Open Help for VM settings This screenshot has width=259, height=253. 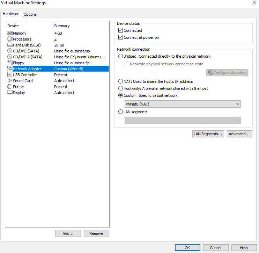coord(244,247)
